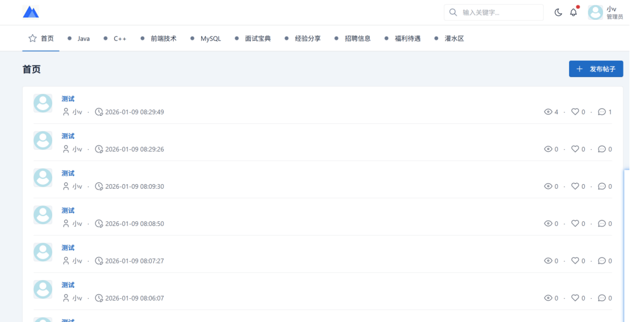The width and height of the screenshot is (630, 322).
Task: Click the blue mountain site logo
Action: click(31, 12)
